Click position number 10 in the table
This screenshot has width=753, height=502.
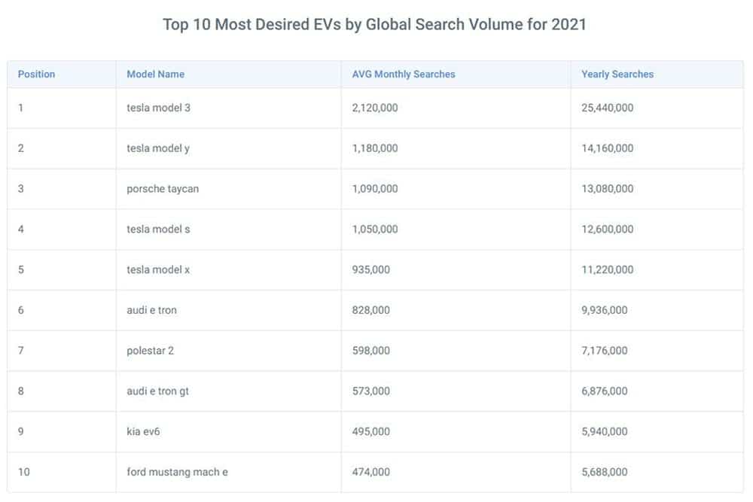[24, 472]
